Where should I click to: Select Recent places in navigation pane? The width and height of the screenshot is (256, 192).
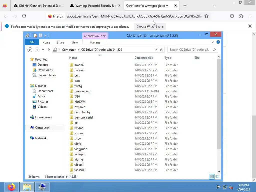click(x=46, y=75)
